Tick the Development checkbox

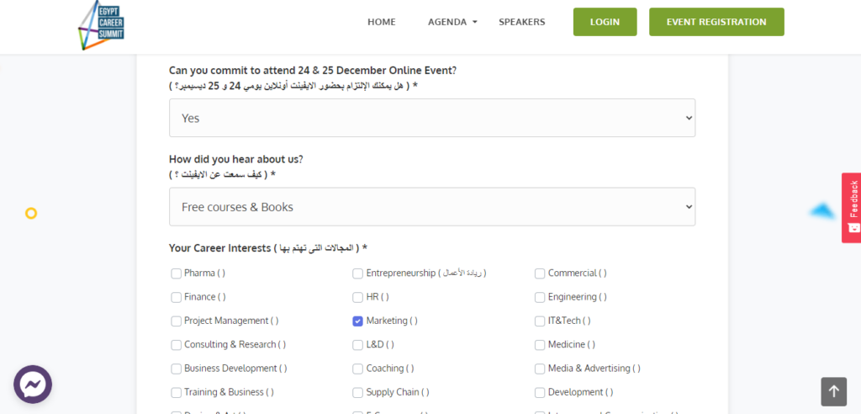point(540,393)
